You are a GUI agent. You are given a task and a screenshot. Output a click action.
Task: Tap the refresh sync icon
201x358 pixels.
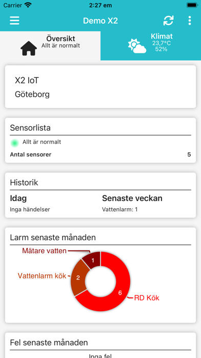[x=169, y=21]
